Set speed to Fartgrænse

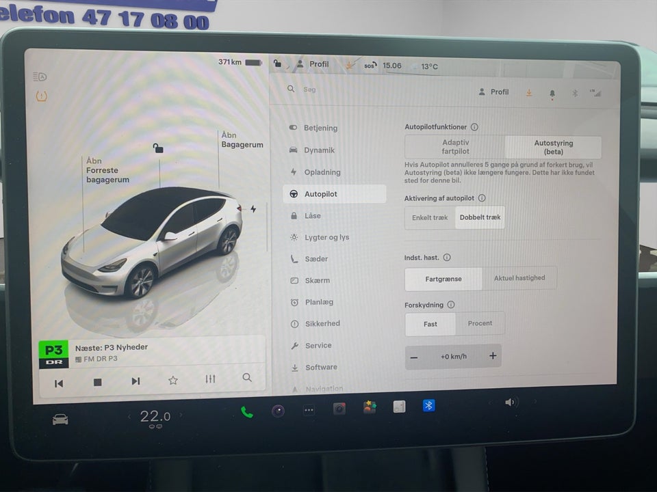click(x=443, y=279)
